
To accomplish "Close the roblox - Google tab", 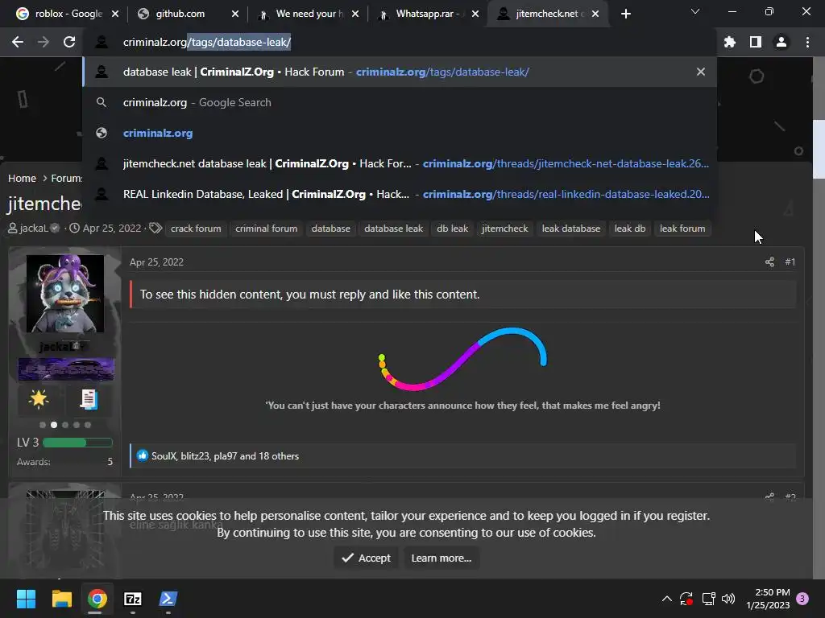I will point(115,14).
